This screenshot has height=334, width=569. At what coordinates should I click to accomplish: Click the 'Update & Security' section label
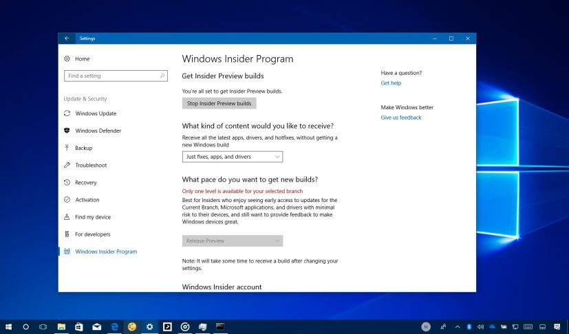coord(85,99)
